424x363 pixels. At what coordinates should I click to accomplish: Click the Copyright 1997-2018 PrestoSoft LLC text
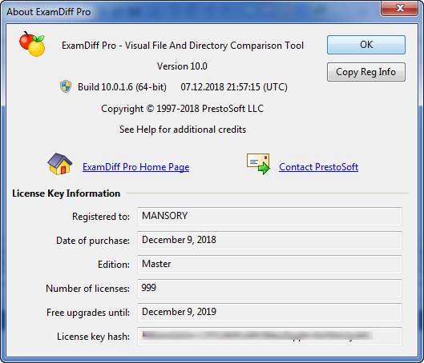(182, 109)
